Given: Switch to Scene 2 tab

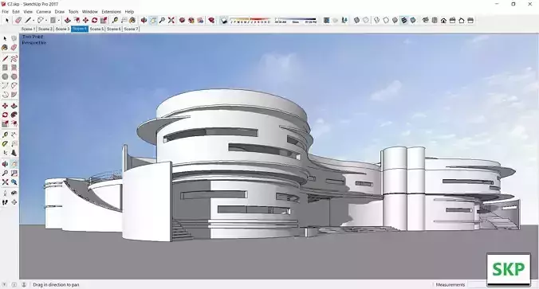Looking at the screenshot, I should click(x=45, y=29).
